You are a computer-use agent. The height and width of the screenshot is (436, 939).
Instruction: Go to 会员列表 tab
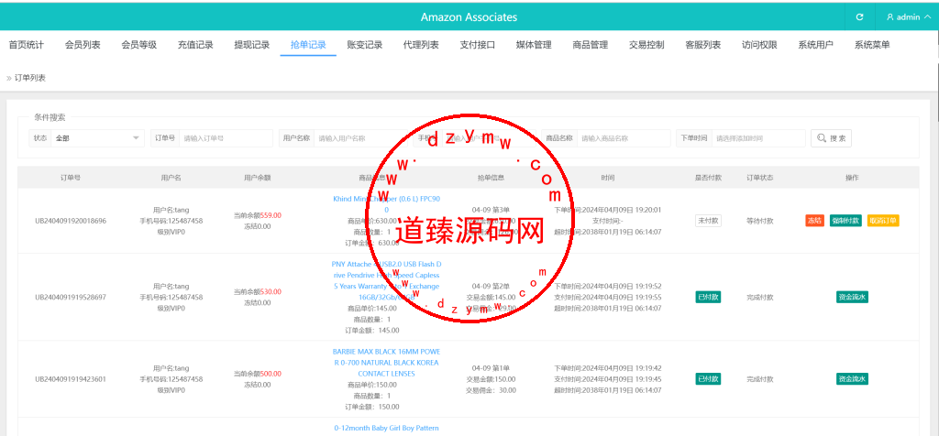pyautogui.click(x=83, y=45)
